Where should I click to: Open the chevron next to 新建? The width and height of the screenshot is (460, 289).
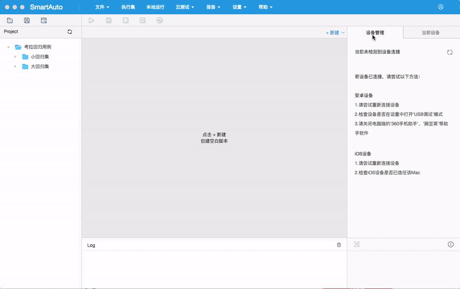[343, 33]
